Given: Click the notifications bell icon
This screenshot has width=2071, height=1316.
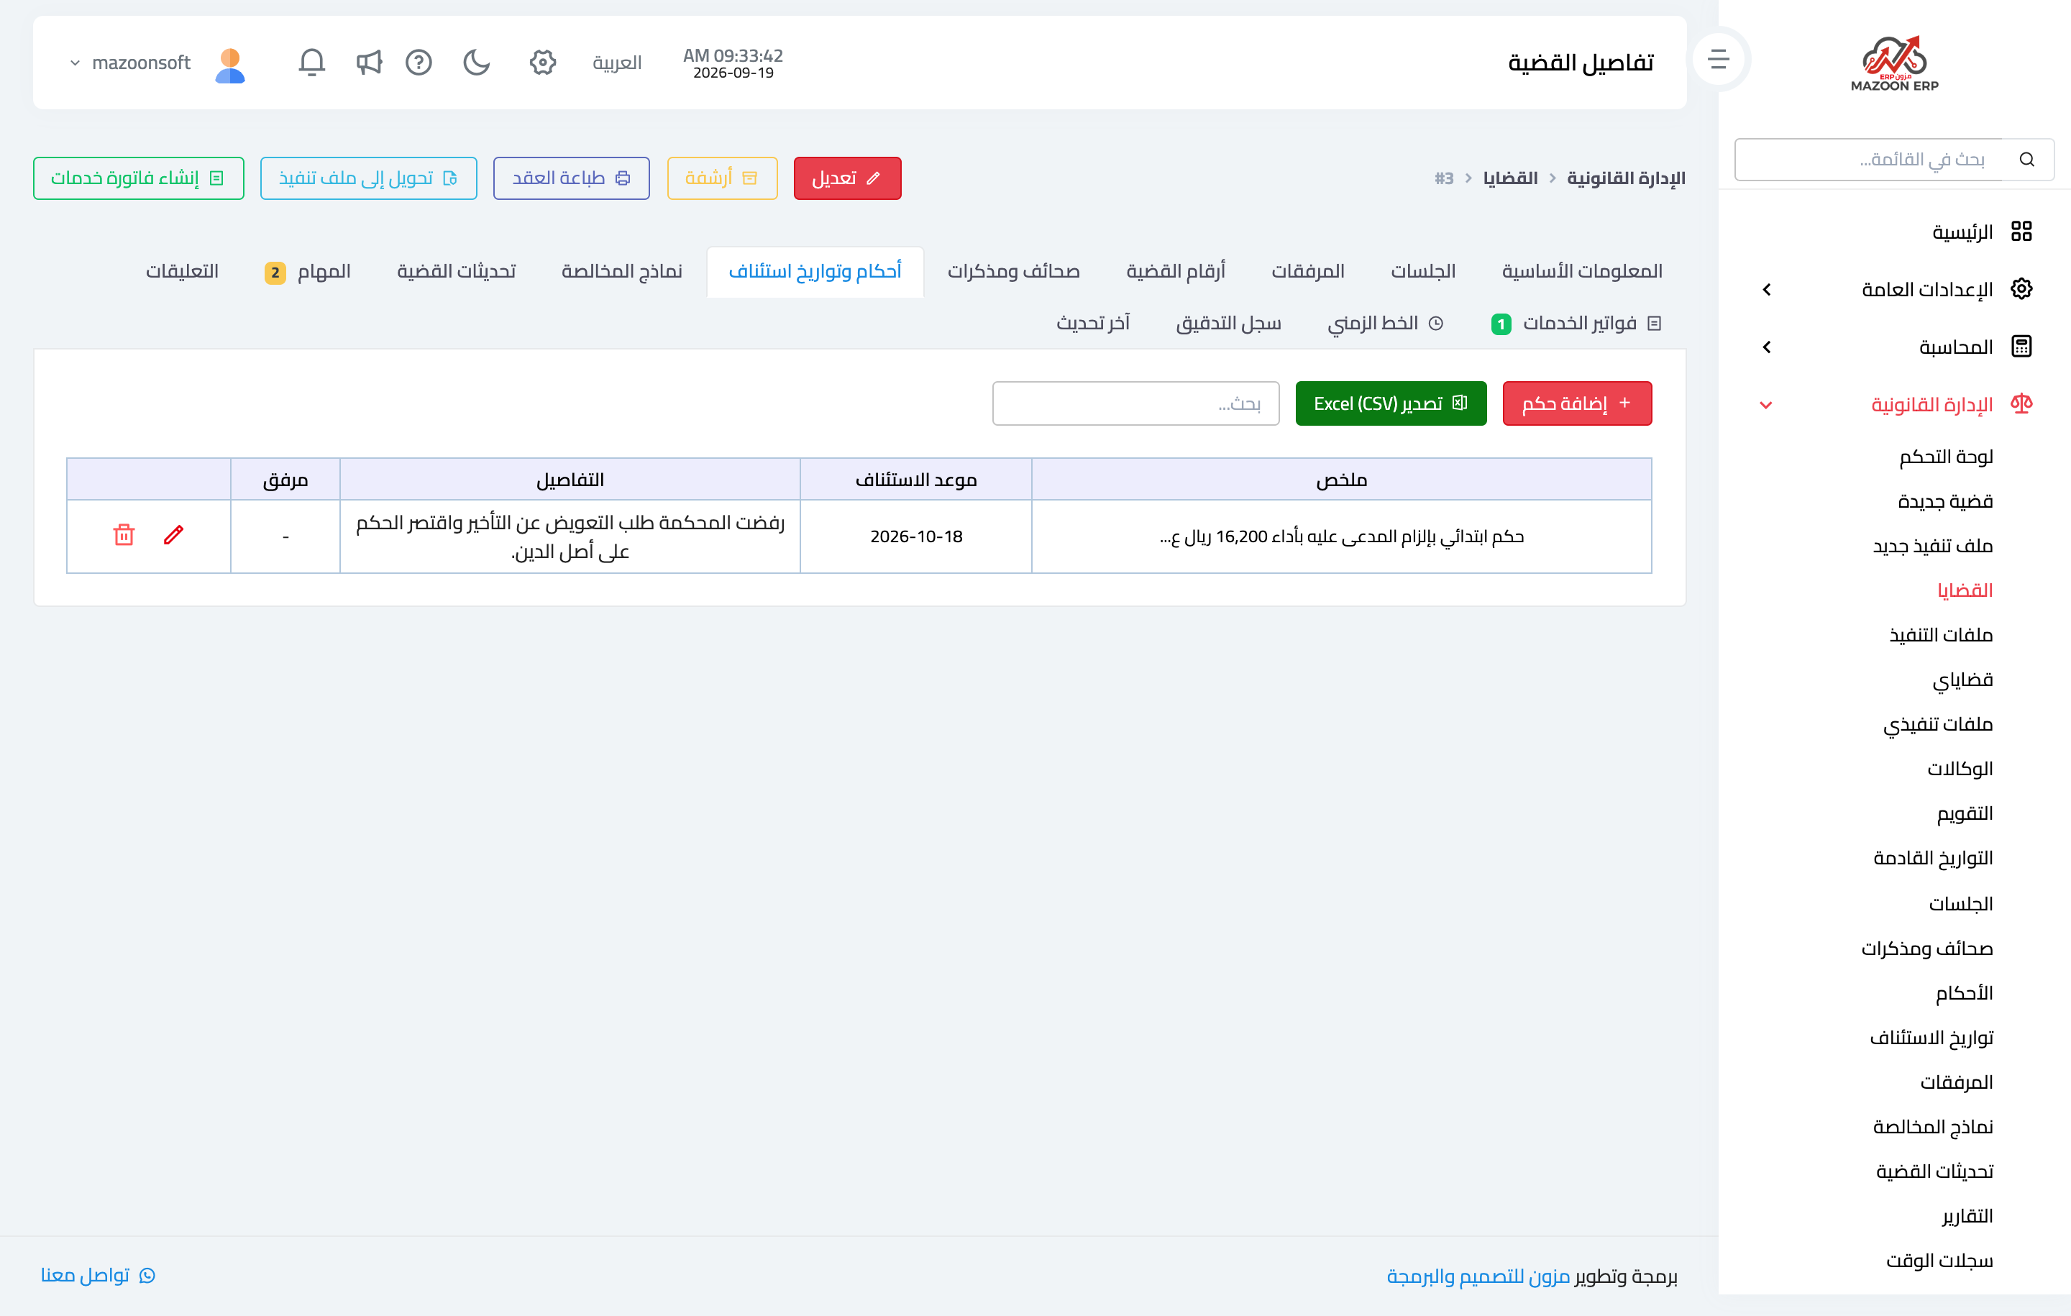Looking at the screenshot, I should coord(311,62).
